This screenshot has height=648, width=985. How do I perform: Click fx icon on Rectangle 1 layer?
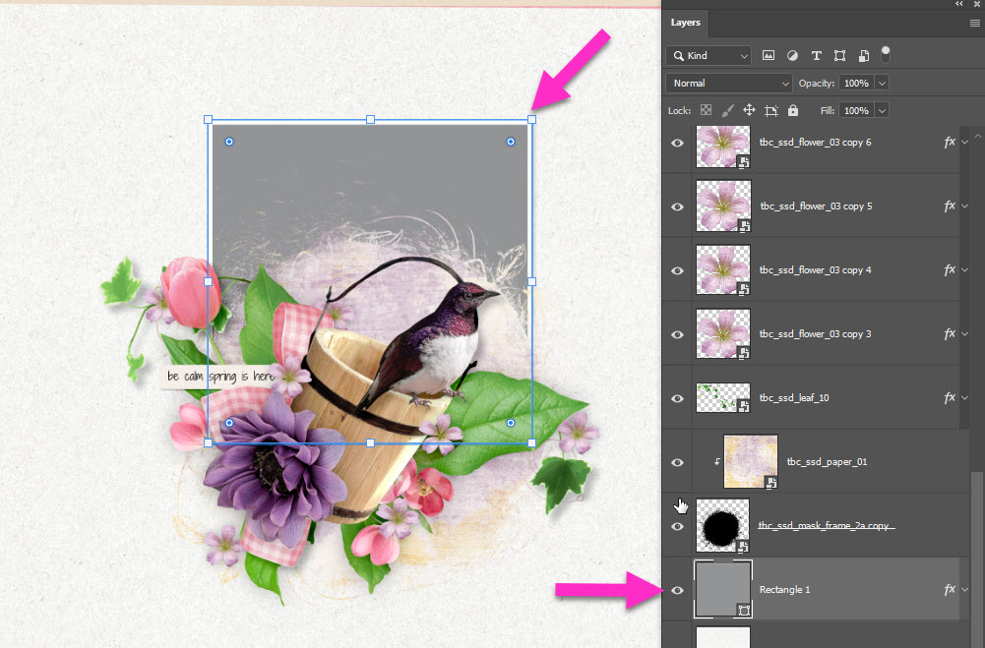coord(950,589)
